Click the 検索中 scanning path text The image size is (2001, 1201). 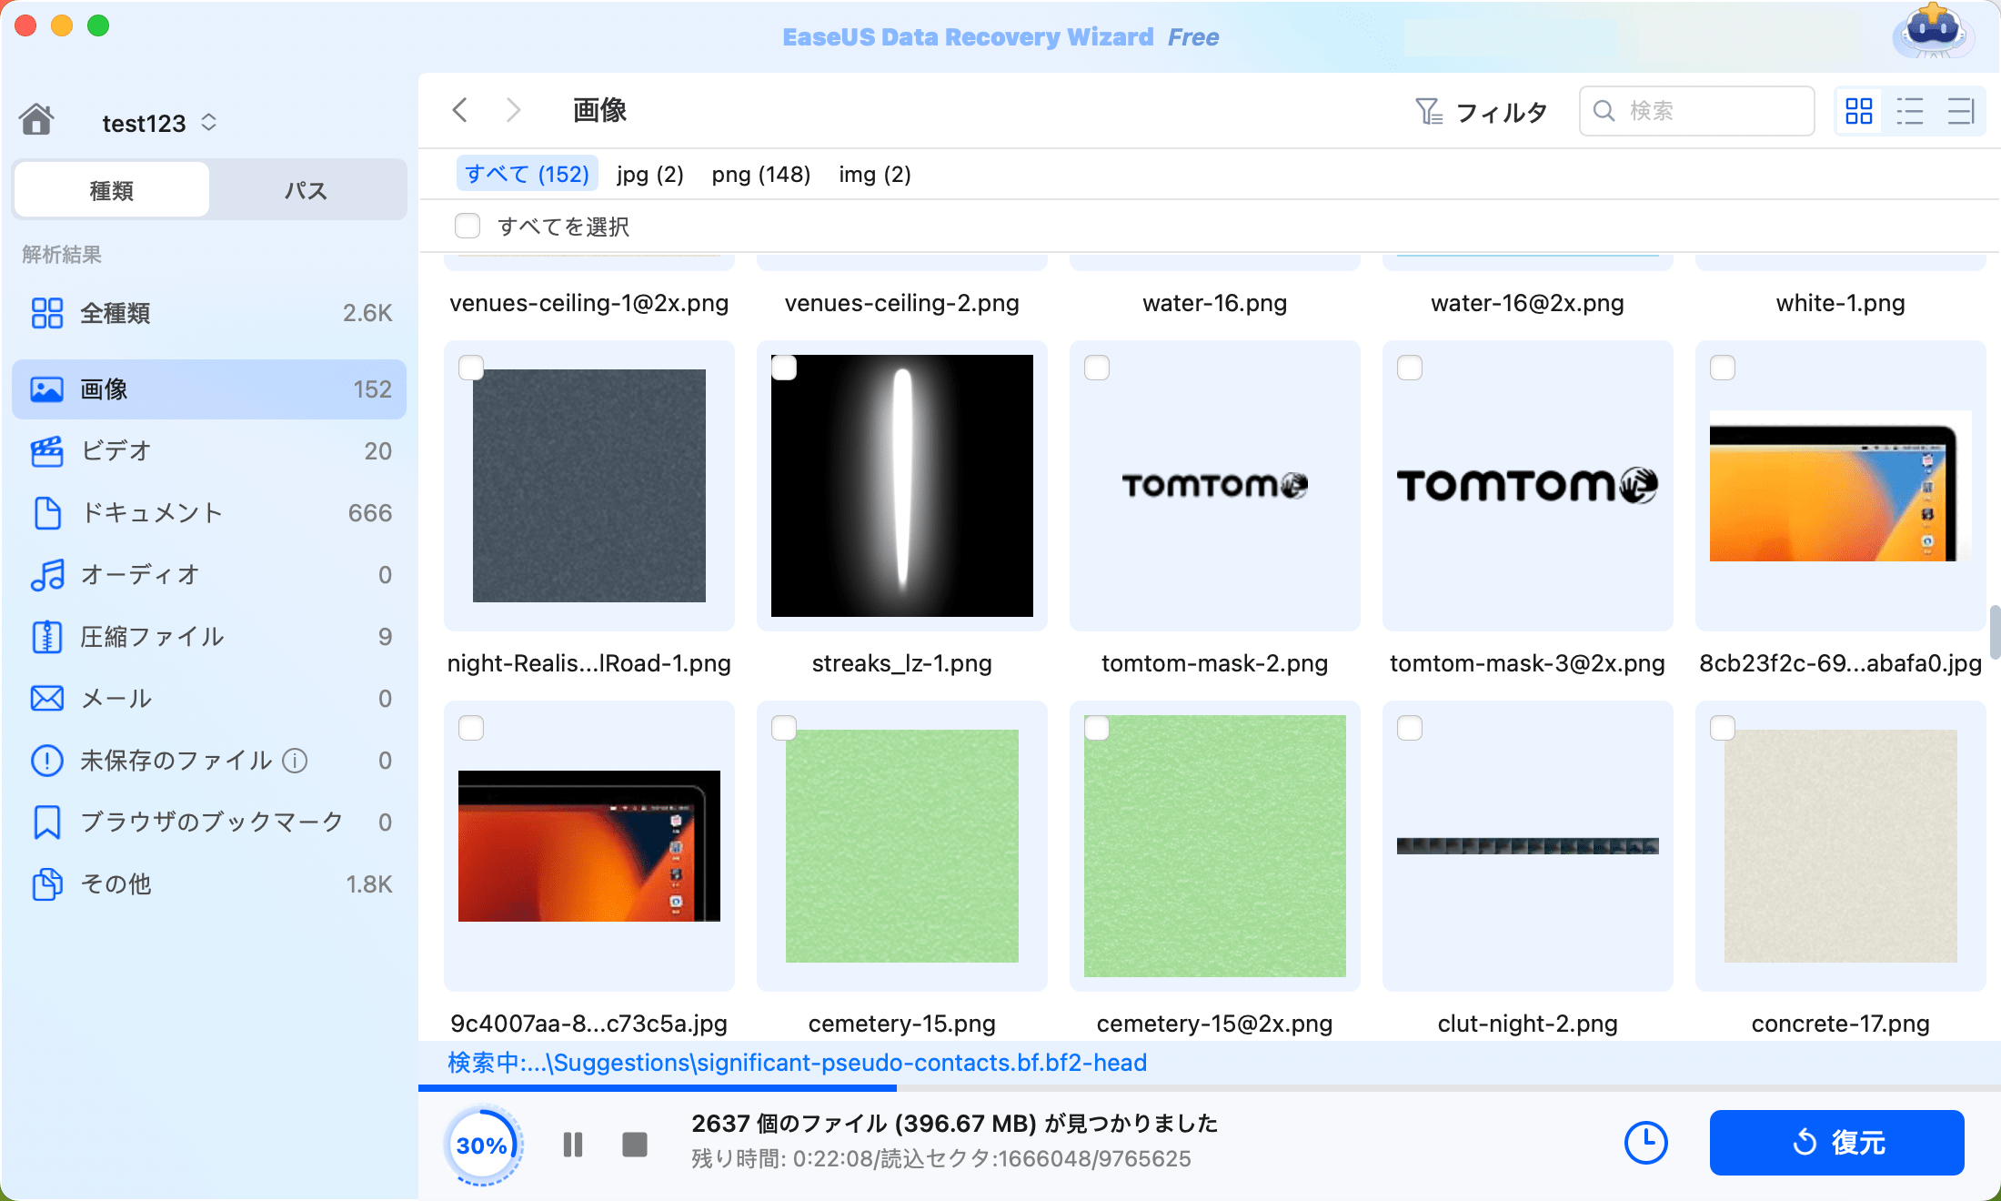click(798, 1063)
